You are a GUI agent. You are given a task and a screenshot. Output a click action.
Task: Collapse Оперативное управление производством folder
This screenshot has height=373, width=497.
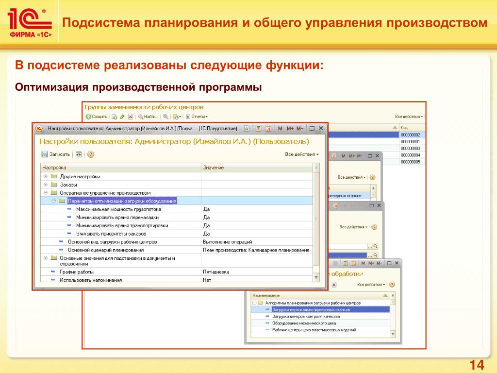click(x=45, y=193)
